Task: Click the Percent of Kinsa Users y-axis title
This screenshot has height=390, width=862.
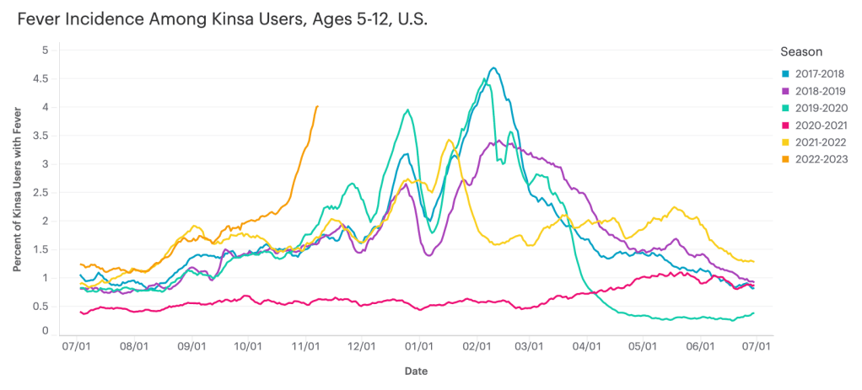Action: [18, 193]
